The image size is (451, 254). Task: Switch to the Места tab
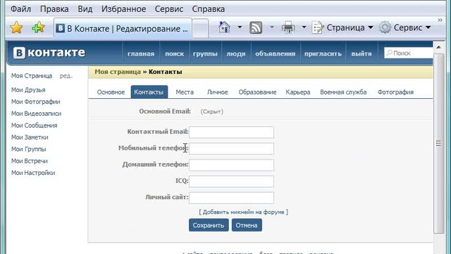point(185,92)
